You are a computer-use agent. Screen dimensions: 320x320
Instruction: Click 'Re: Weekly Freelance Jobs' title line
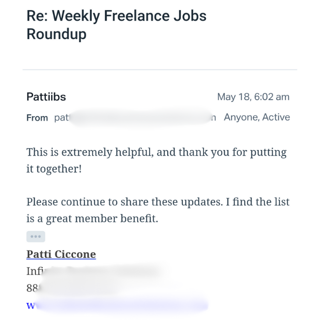[x=117, y=16]
